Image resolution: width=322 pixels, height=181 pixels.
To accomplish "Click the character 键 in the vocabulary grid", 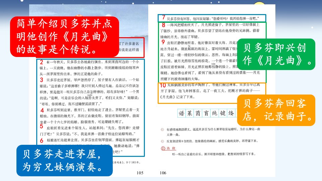I will tap(223, 113).
